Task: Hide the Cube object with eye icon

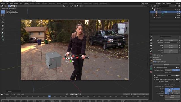Action: 177,14
